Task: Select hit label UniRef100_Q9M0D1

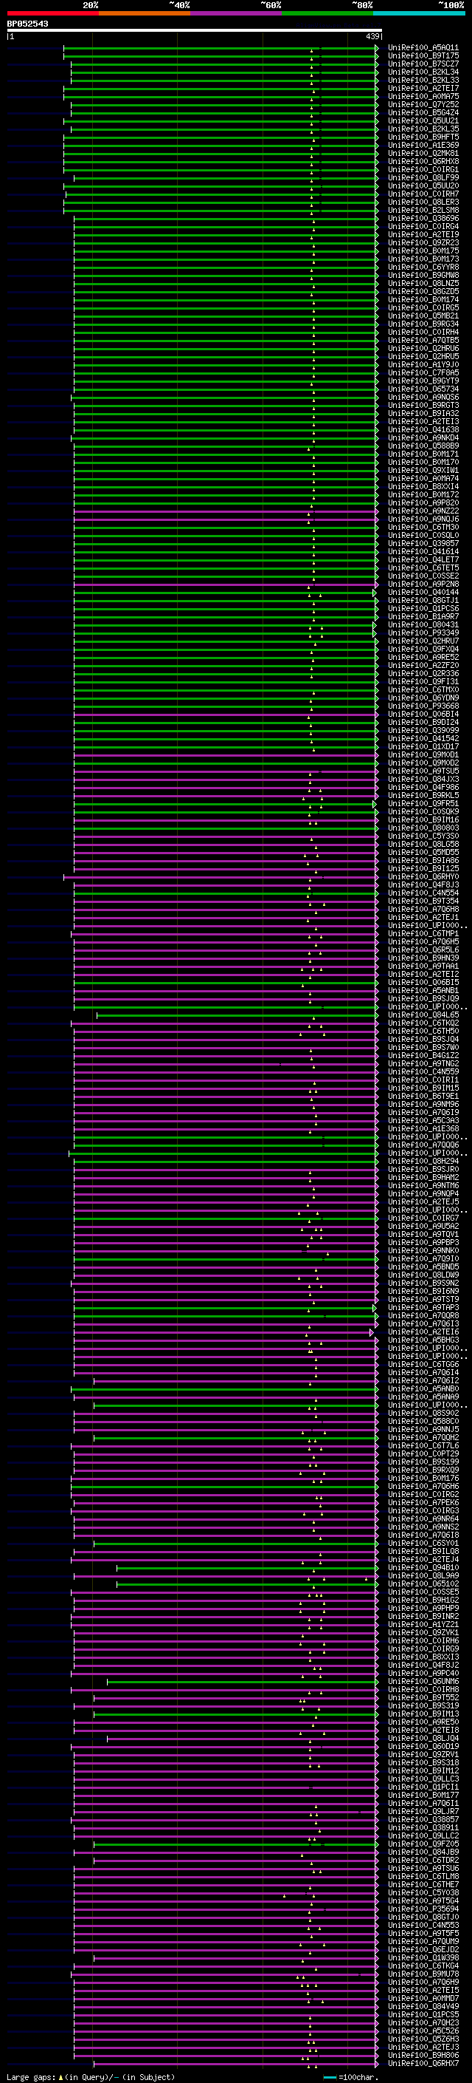Action: 423,754
